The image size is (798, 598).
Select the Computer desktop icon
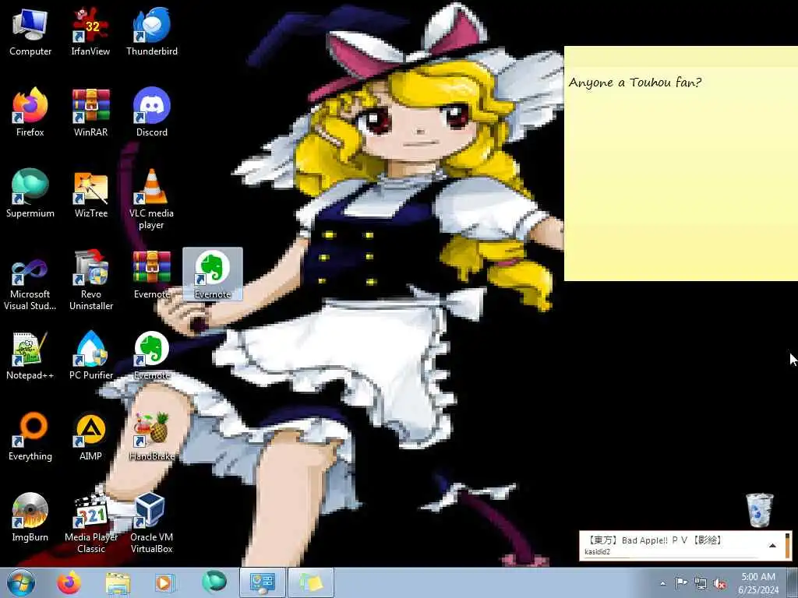click(30, 31)
